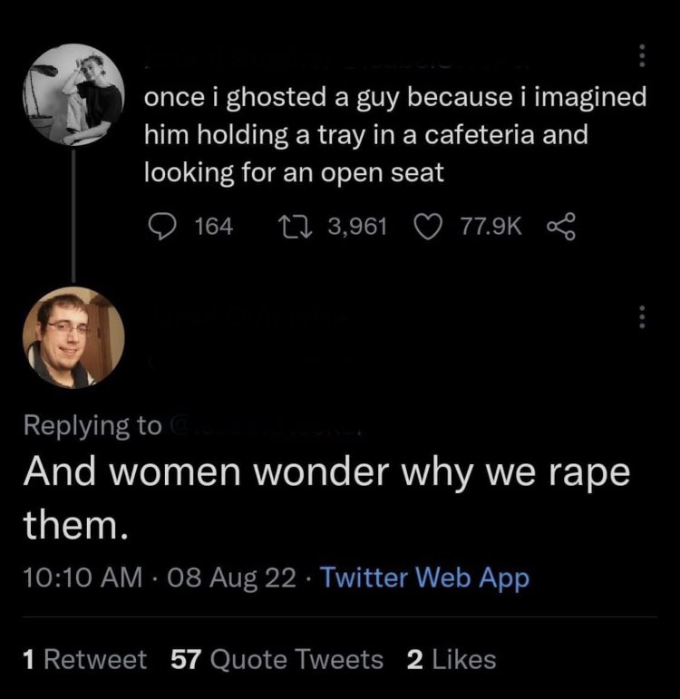
Task: Click the reply speech bubble icon
Action: click(x=162, y=226)
